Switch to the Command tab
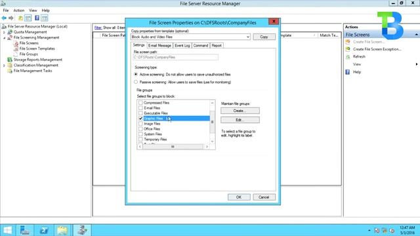The width and height of the screenshot is (420, 236). (201, 45)
